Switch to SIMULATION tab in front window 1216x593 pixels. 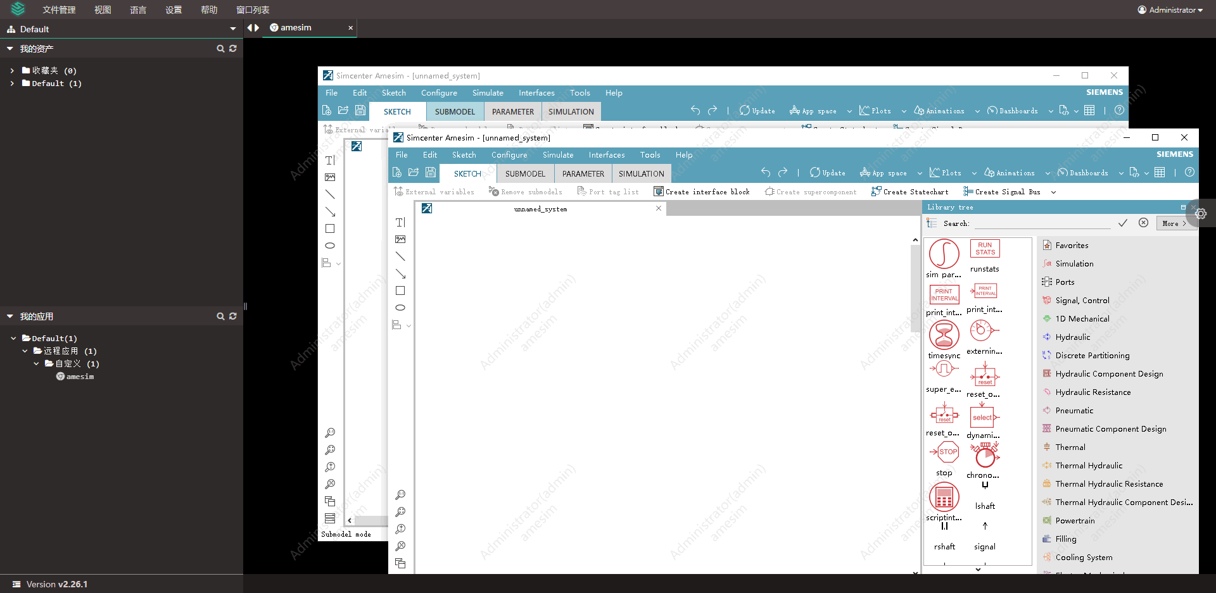coord(641,173)
